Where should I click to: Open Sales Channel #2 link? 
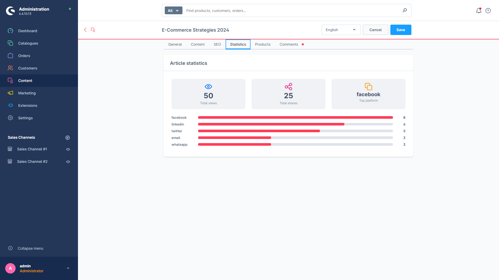[x=32, y=162]
